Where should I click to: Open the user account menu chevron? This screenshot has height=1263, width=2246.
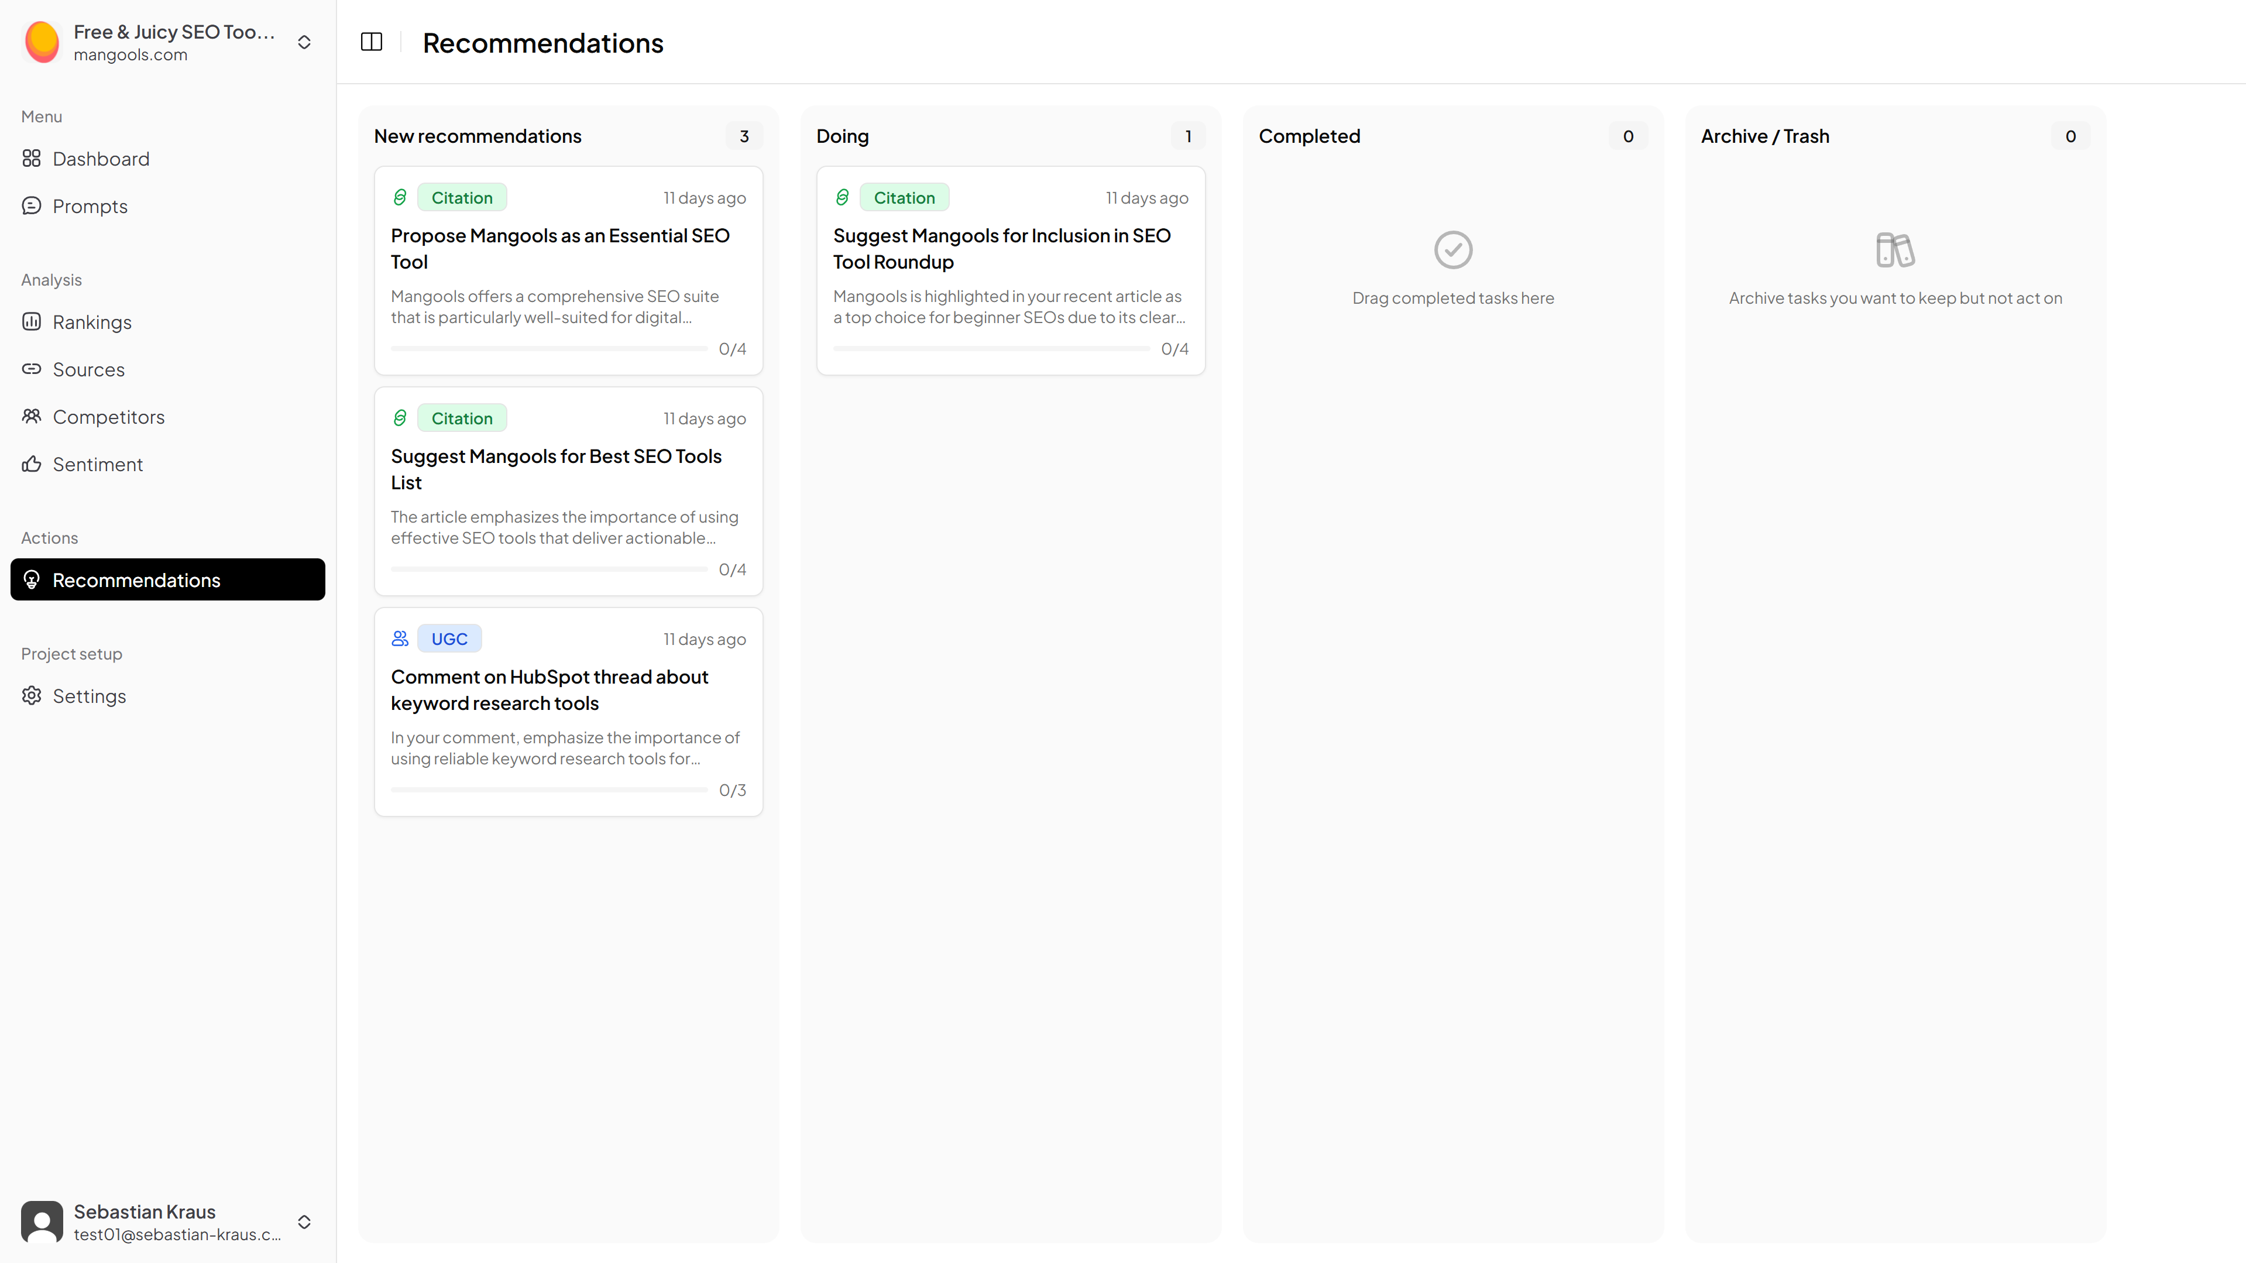pos(304,1221)
